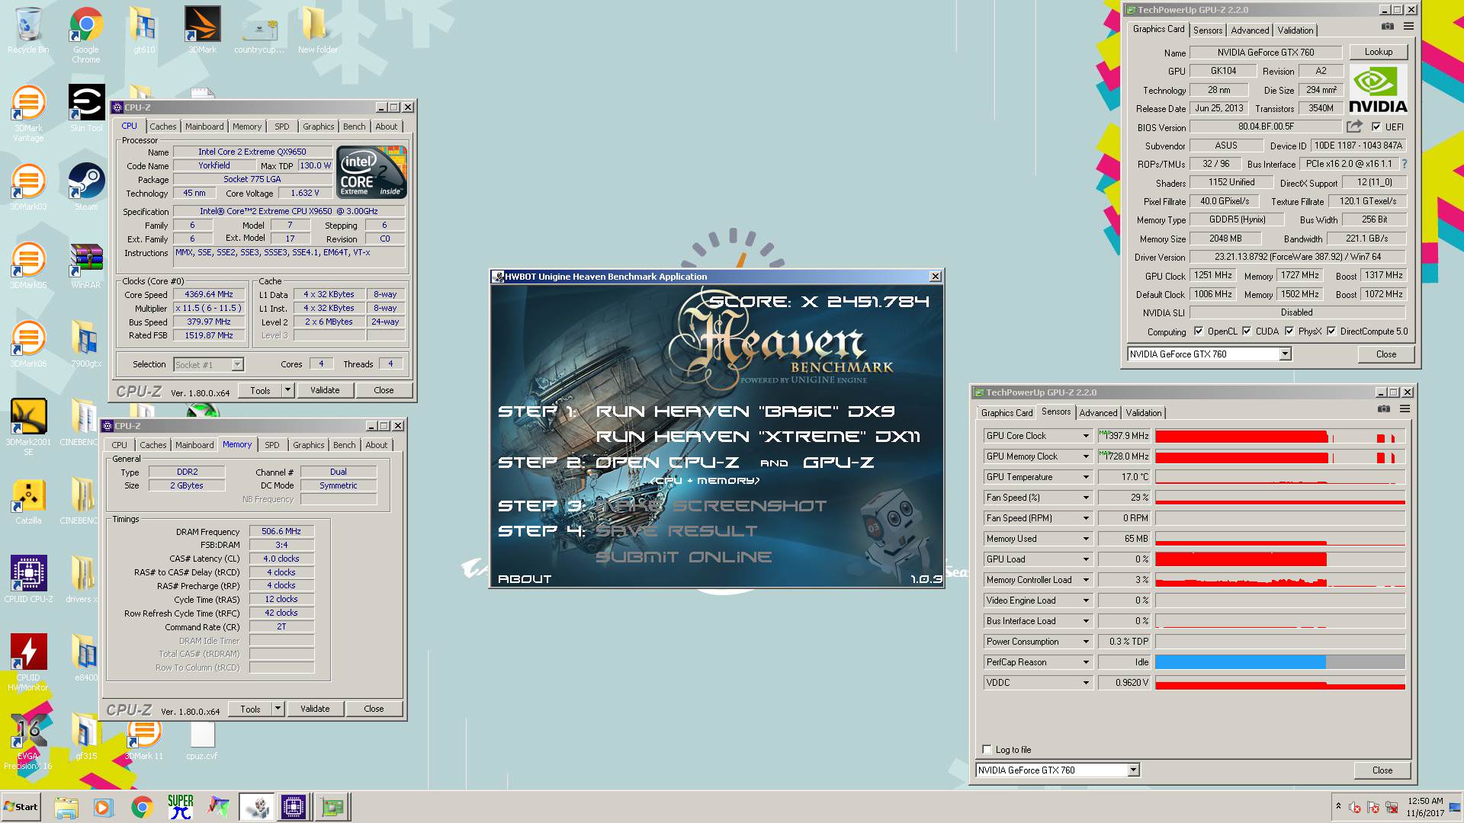Screen dimensions: 1464x823
Task: Click the camera screenshot icon in the GPU-Z Graphics Card window
Action: (1388, 27)
